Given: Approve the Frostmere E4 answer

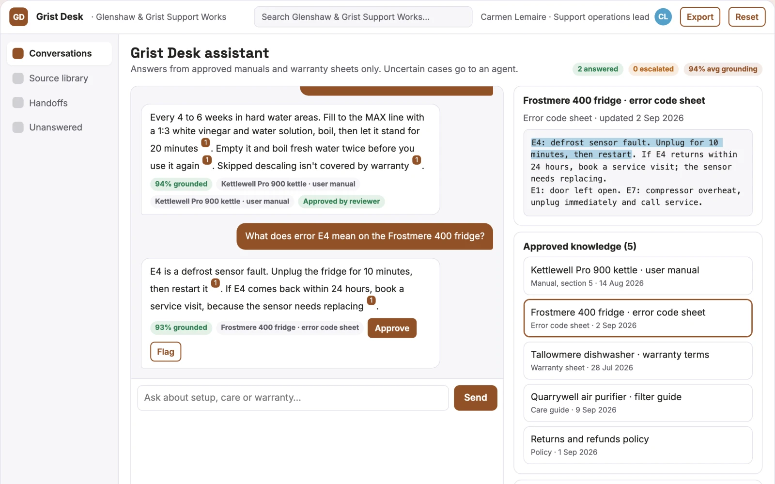Looking at the screenshot, I should [392, 328].
